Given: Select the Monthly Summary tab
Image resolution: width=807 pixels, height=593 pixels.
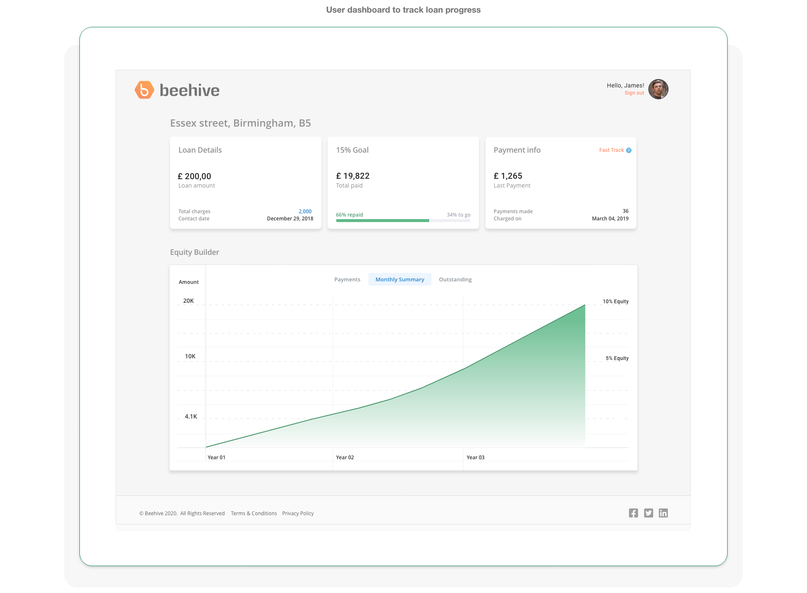Looking at the screenshot, I should click(x=400, y=280).
